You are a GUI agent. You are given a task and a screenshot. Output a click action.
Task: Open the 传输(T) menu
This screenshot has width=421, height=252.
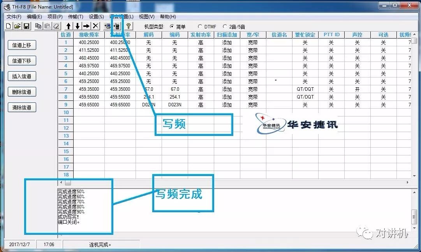pyautogui.click(x=75, y=16)
